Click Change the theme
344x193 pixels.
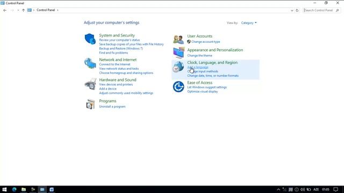(x=199, y=56)
